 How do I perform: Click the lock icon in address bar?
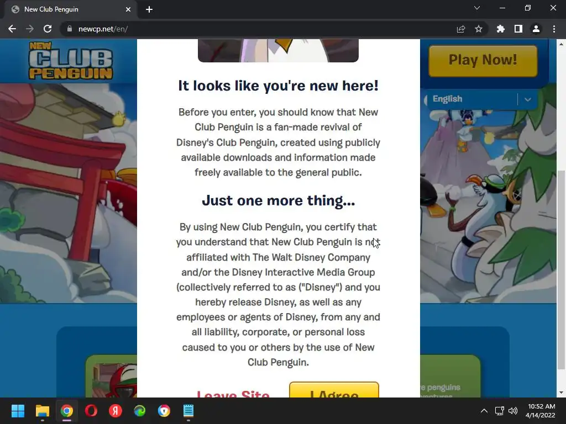(69, 29)
